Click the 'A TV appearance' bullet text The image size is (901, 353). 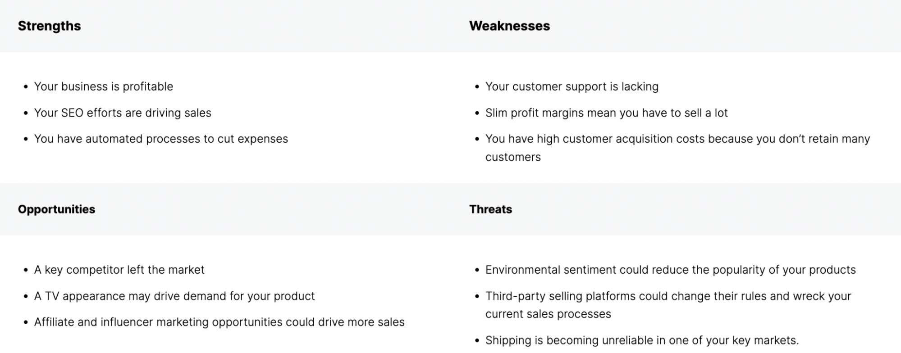click(174, 296)
